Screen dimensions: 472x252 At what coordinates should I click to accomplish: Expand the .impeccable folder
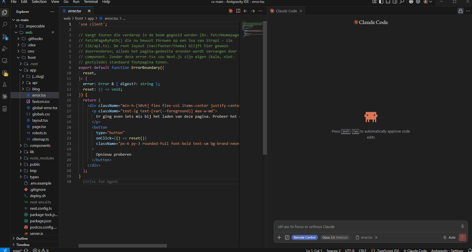[x=35, y=26]
